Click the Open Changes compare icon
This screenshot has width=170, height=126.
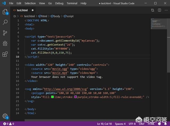(x=152, y=10)
